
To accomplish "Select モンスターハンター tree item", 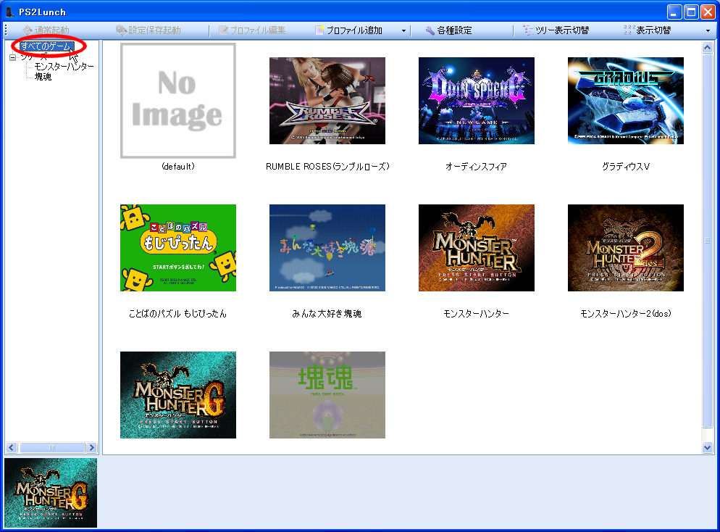I will (x=64, y=66).
